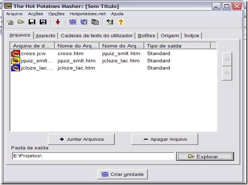248x185 pixels.
Task: Click the red icon beside cross.jcw
Action: coord(16,53)
